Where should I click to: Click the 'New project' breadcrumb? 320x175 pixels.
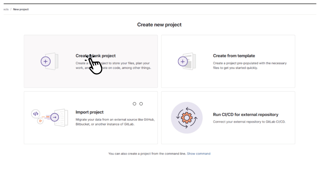pyautogui.click(x=21, y=9)
